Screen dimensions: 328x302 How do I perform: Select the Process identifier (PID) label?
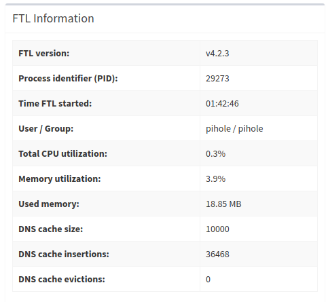(68, 79)
